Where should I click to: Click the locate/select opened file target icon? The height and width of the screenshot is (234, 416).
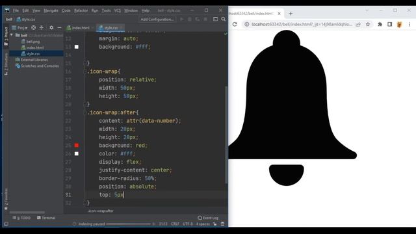(x=33, y=27)
